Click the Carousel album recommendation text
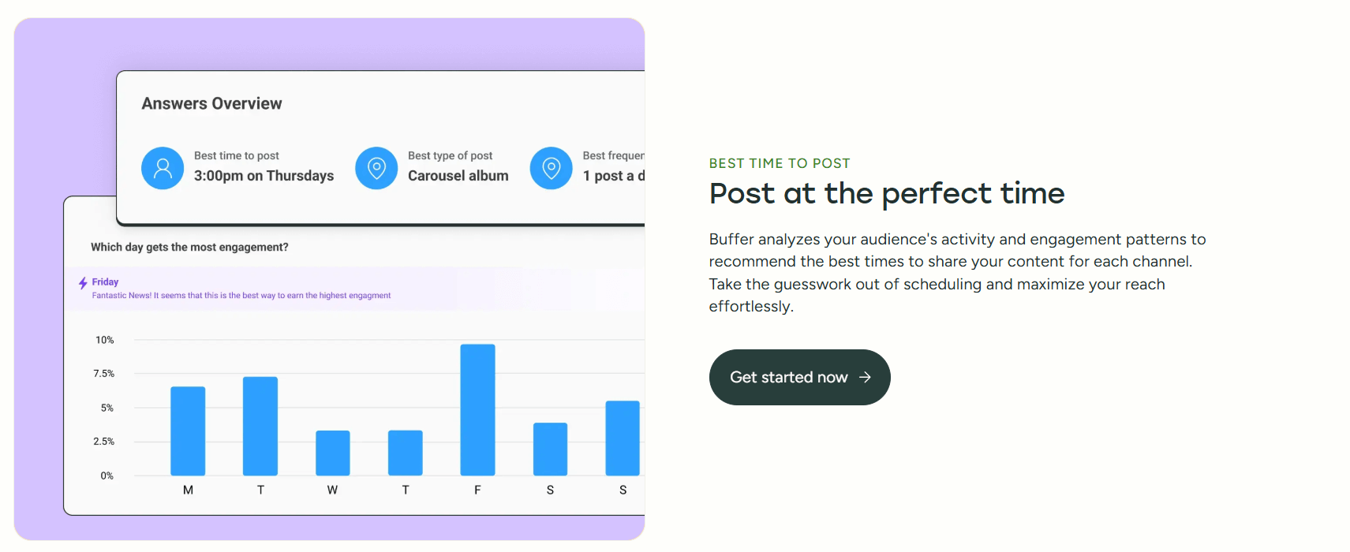 click(x=458, y=175)
